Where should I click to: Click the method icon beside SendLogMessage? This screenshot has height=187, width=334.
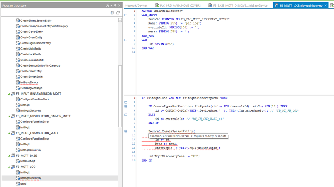click(18, 88)
